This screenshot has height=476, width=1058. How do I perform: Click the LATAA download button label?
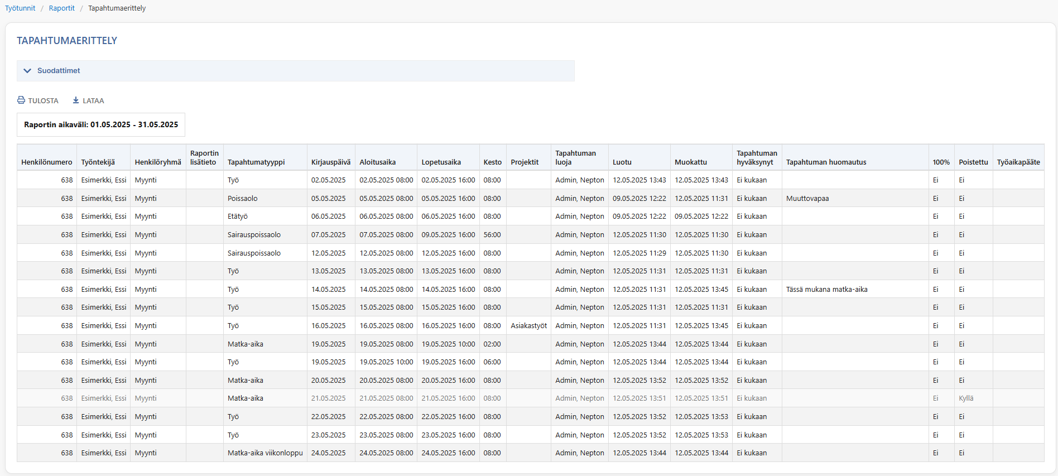pyautogui.click(x=93, y=101)
